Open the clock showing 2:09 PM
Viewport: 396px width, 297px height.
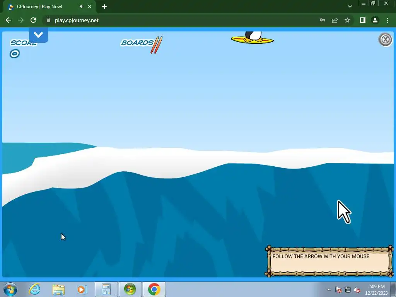[x=376, y=290]
